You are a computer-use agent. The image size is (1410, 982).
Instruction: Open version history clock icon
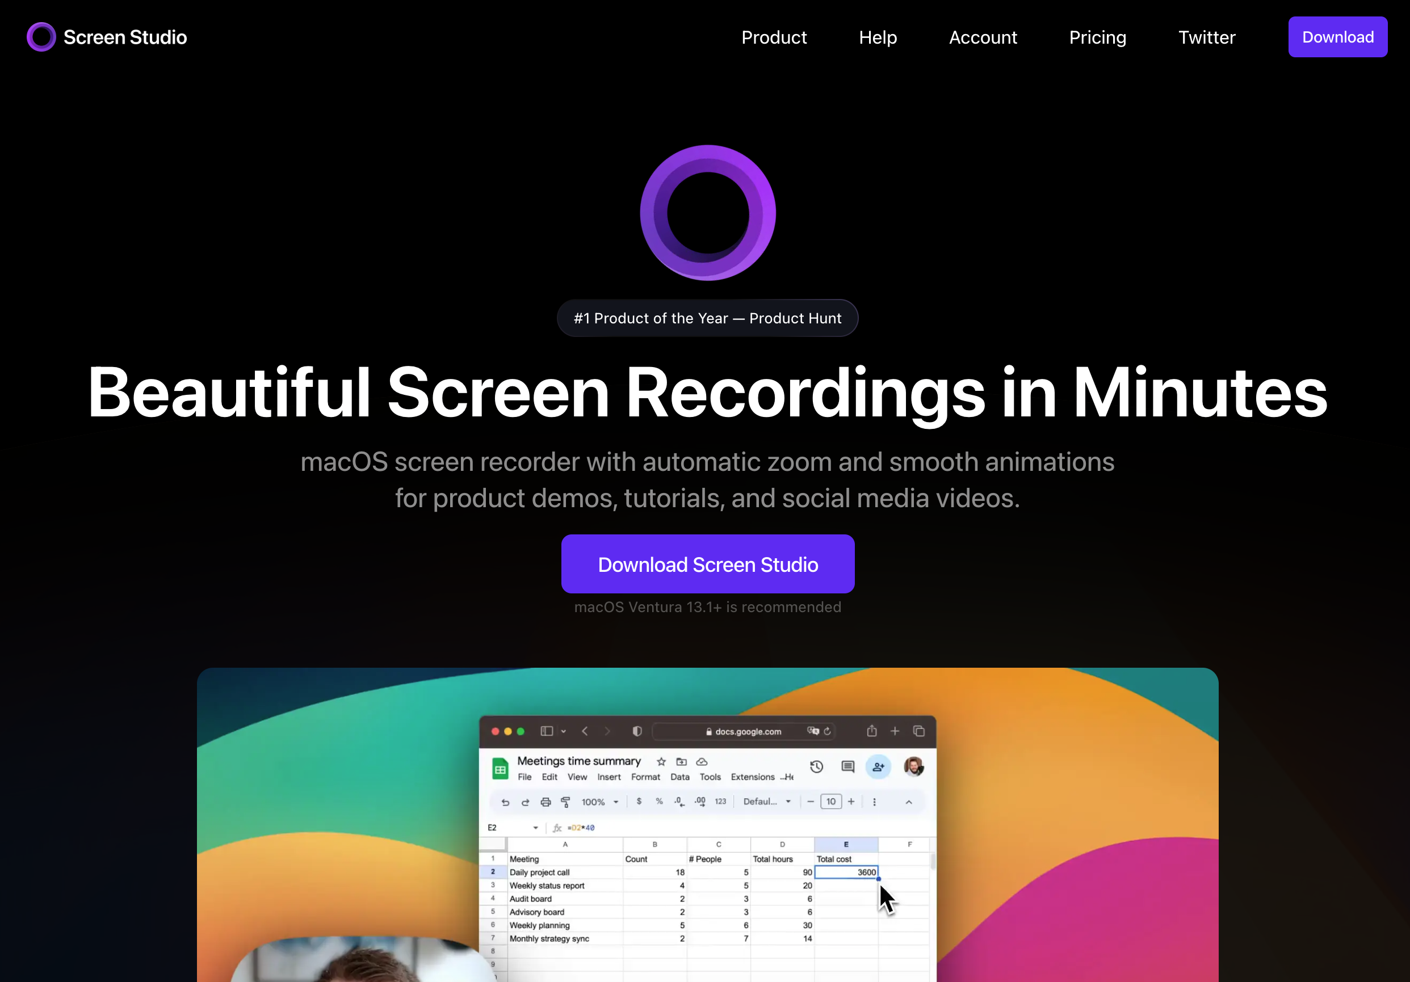(x=816, y=766)
